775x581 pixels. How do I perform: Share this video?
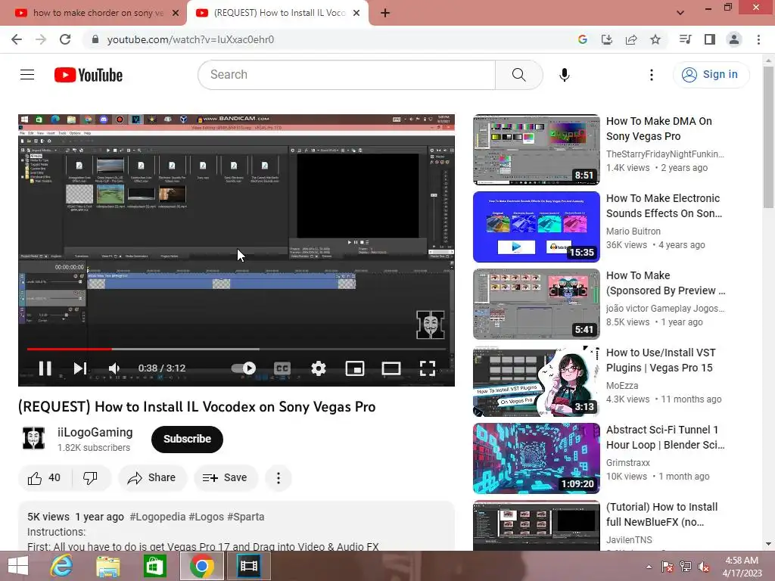pyautogui.click(x=151, y=478)
